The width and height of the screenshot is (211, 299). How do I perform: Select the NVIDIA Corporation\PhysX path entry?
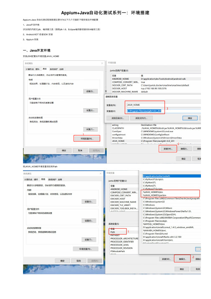(x=172, y=218)
